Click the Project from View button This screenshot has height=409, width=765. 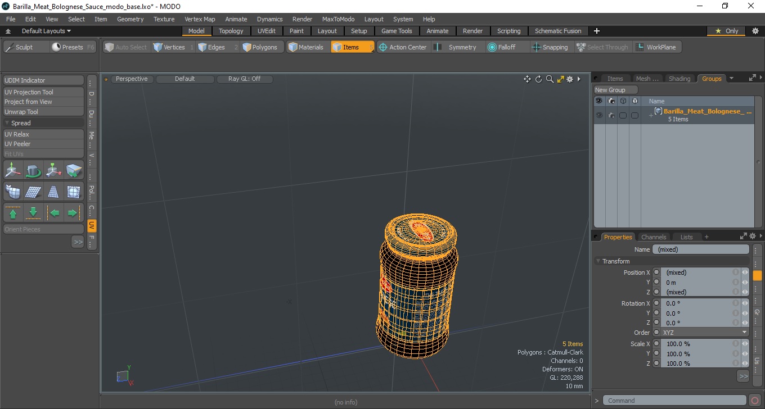(44, 102)
